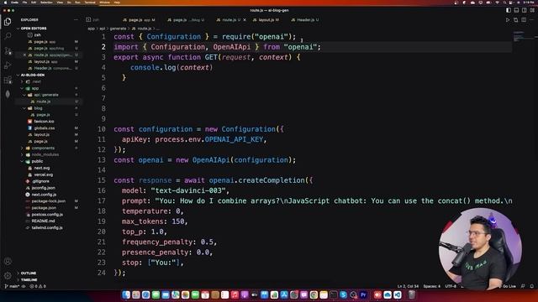Click the generate breadcrumb segment

point(118,29)
